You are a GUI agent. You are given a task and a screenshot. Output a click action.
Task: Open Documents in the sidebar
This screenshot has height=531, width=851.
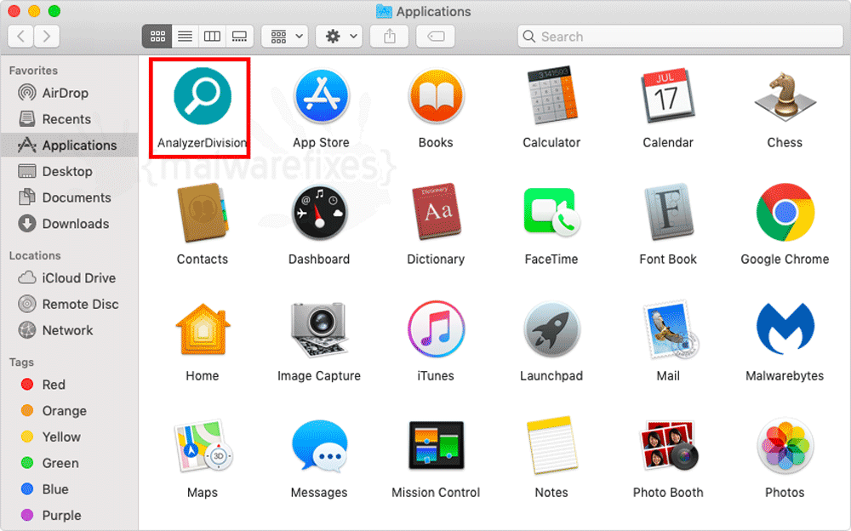(x=69, y=197)
